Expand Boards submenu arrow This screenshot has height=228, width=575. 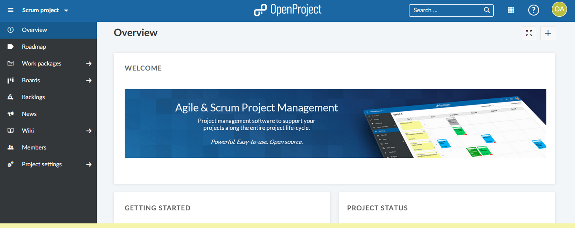pos(89,80)
